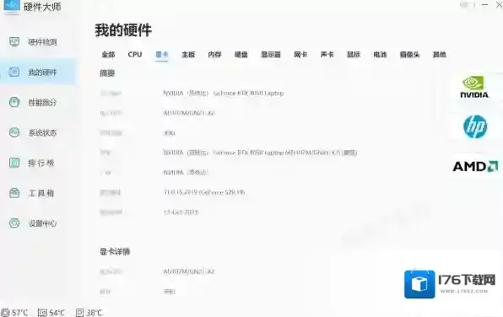Switch to the 内存 tab

pyautogui.click(x=214, y=55)
